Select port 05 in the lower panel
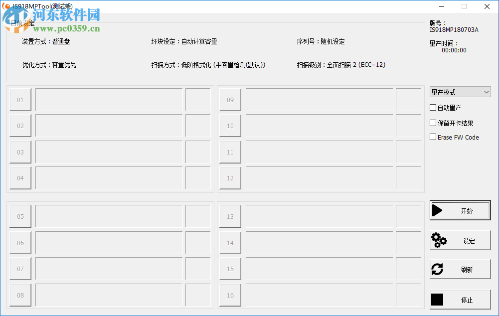The width and height of the screenshot is (499, 316). [x=20, y=216]
